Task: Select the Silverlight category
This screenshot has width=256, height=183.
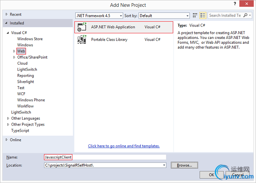Action: [x=26, y=81]
